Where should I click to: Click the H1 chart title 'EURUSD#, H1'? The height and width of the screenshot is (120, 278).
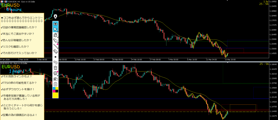pos(14,63)
